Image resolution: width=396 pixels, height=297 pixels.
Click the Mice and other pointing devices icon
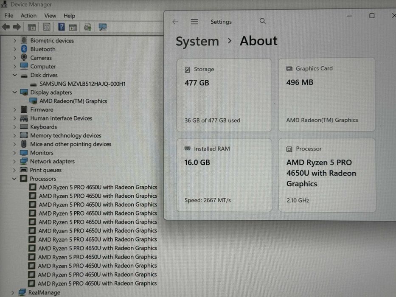coord(24,144)
